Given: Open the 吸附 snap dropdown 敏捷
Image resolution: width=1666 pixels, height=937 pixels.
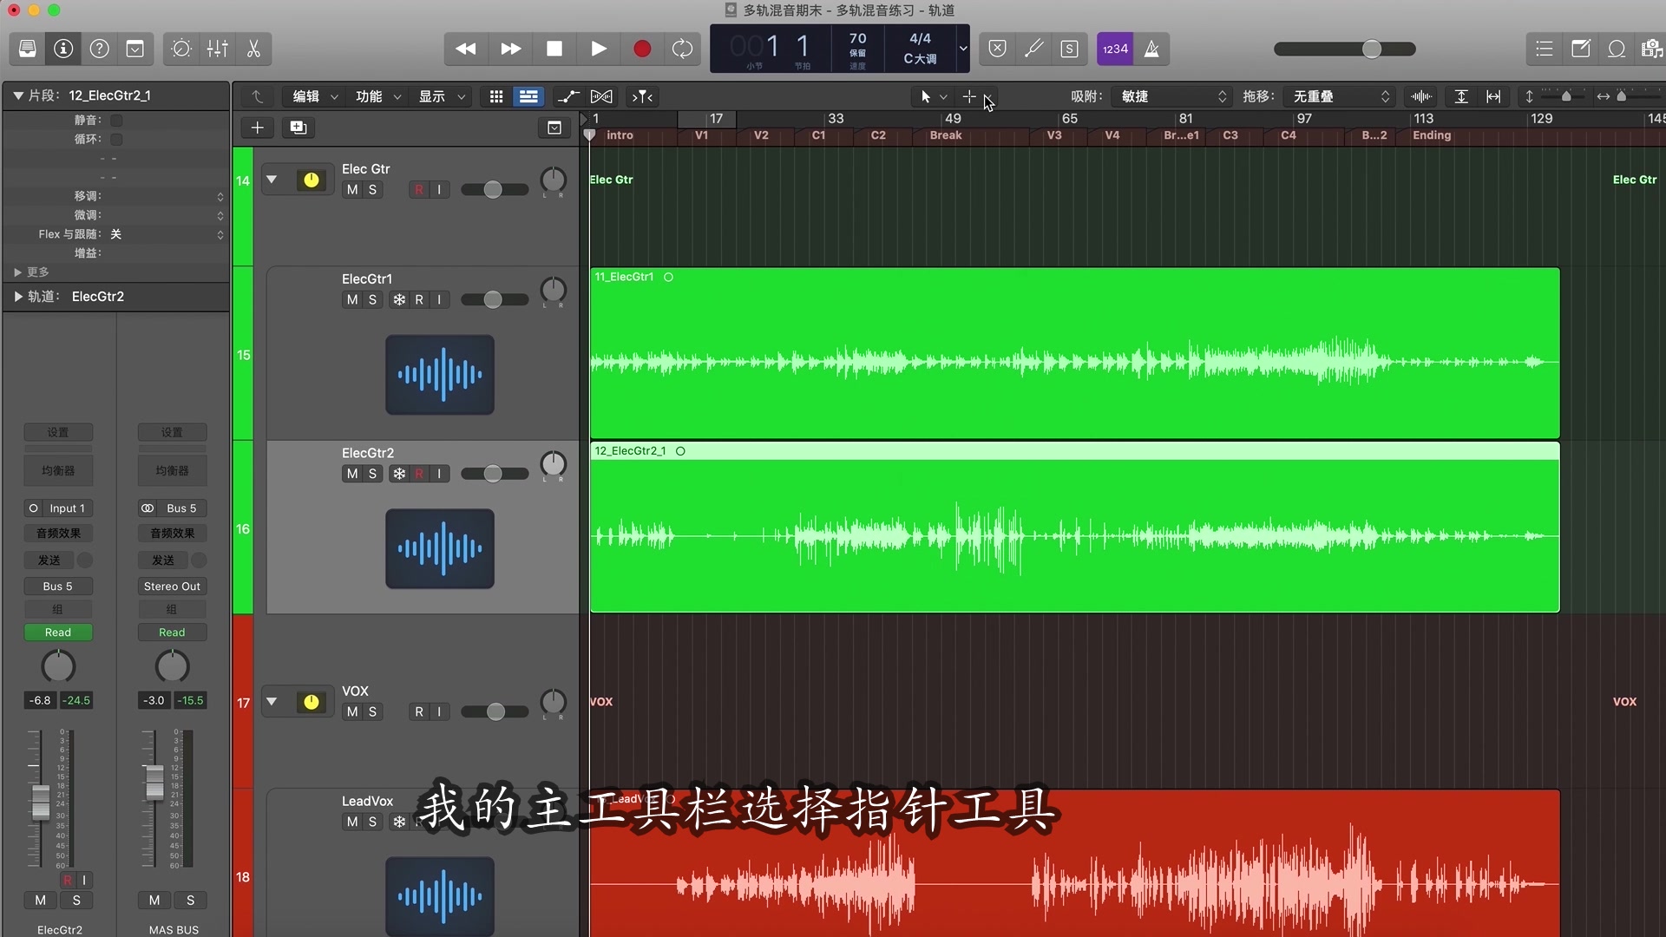Looking at the screenshot, I should pos(1173,96).
